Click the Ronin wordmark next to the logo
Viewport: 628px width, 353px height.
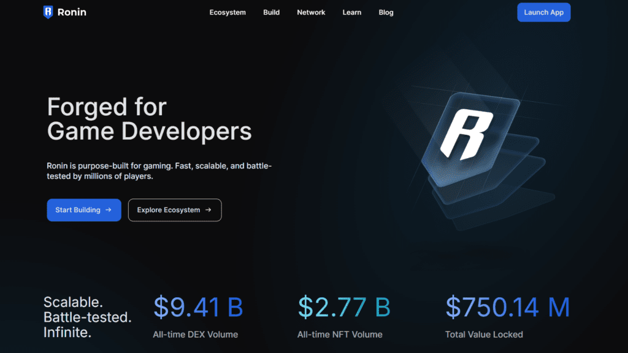pyautogui.click(x=72, y=12)
